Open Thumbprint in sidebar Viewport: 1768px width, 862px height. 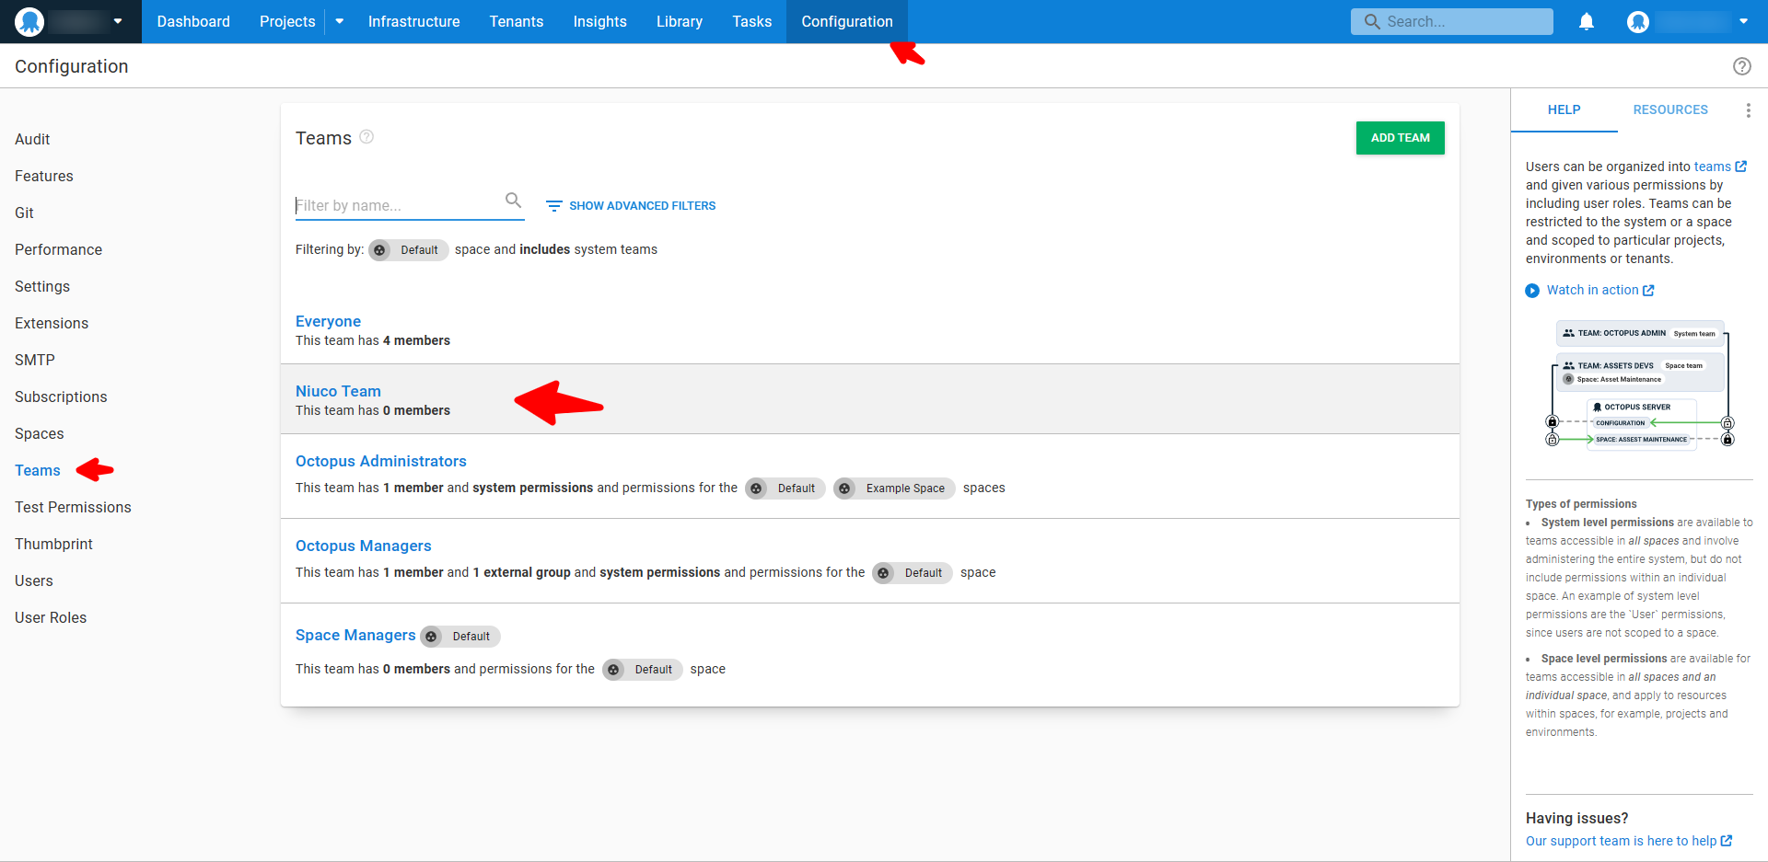(x=53, y=544)
